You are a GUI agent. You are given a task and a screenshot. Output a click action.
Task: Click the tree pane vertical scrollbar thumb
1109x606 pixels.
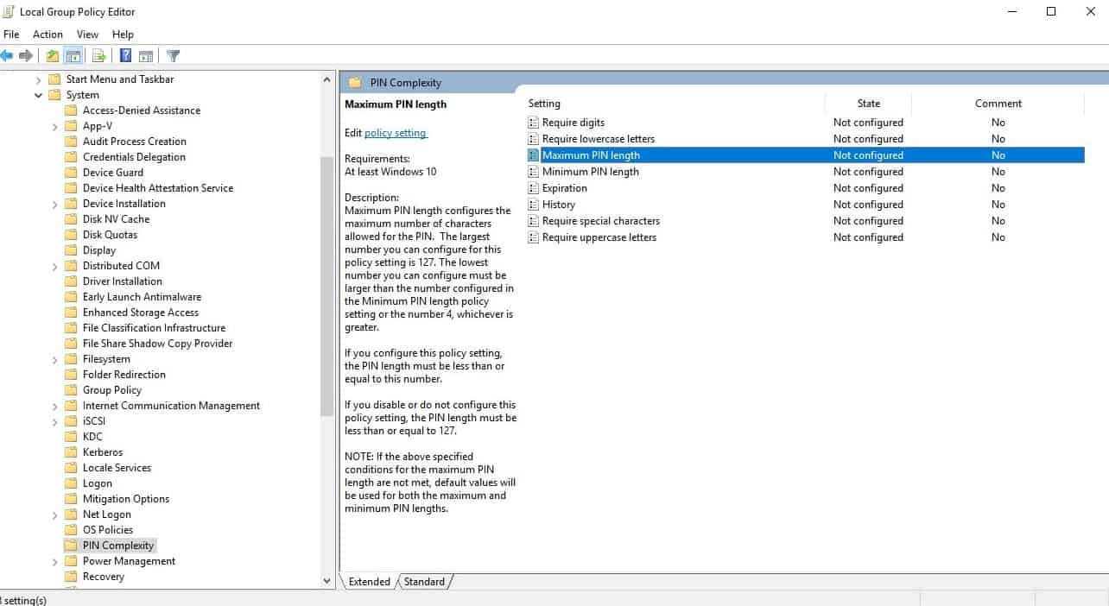[x=326, y=287]
